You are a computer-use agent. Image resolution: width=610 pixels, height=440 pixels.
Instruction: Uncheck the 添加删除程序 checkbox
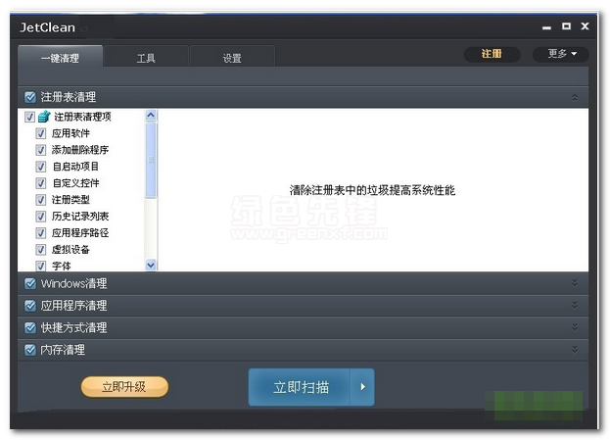pyautogui.click(x=41, y=150)
